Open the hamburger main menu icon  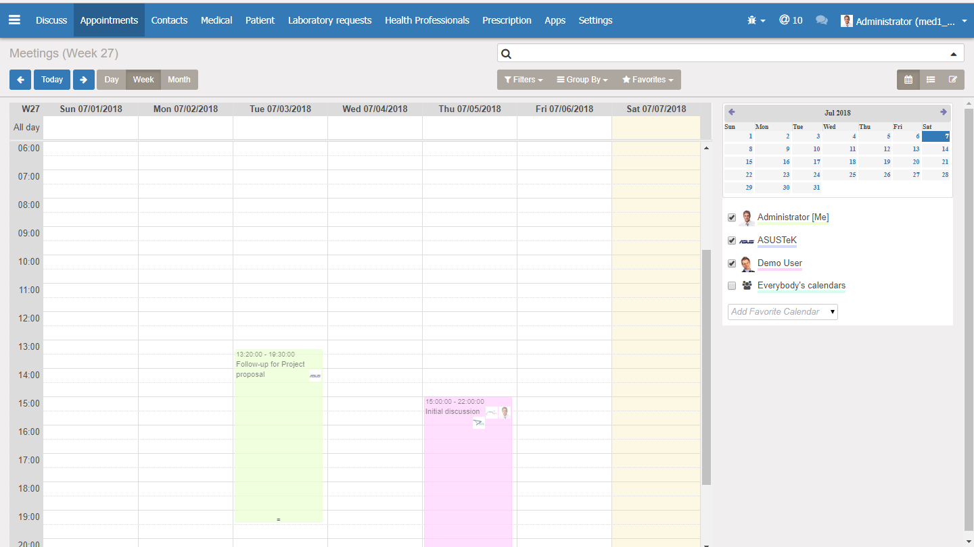pos(14,20)
